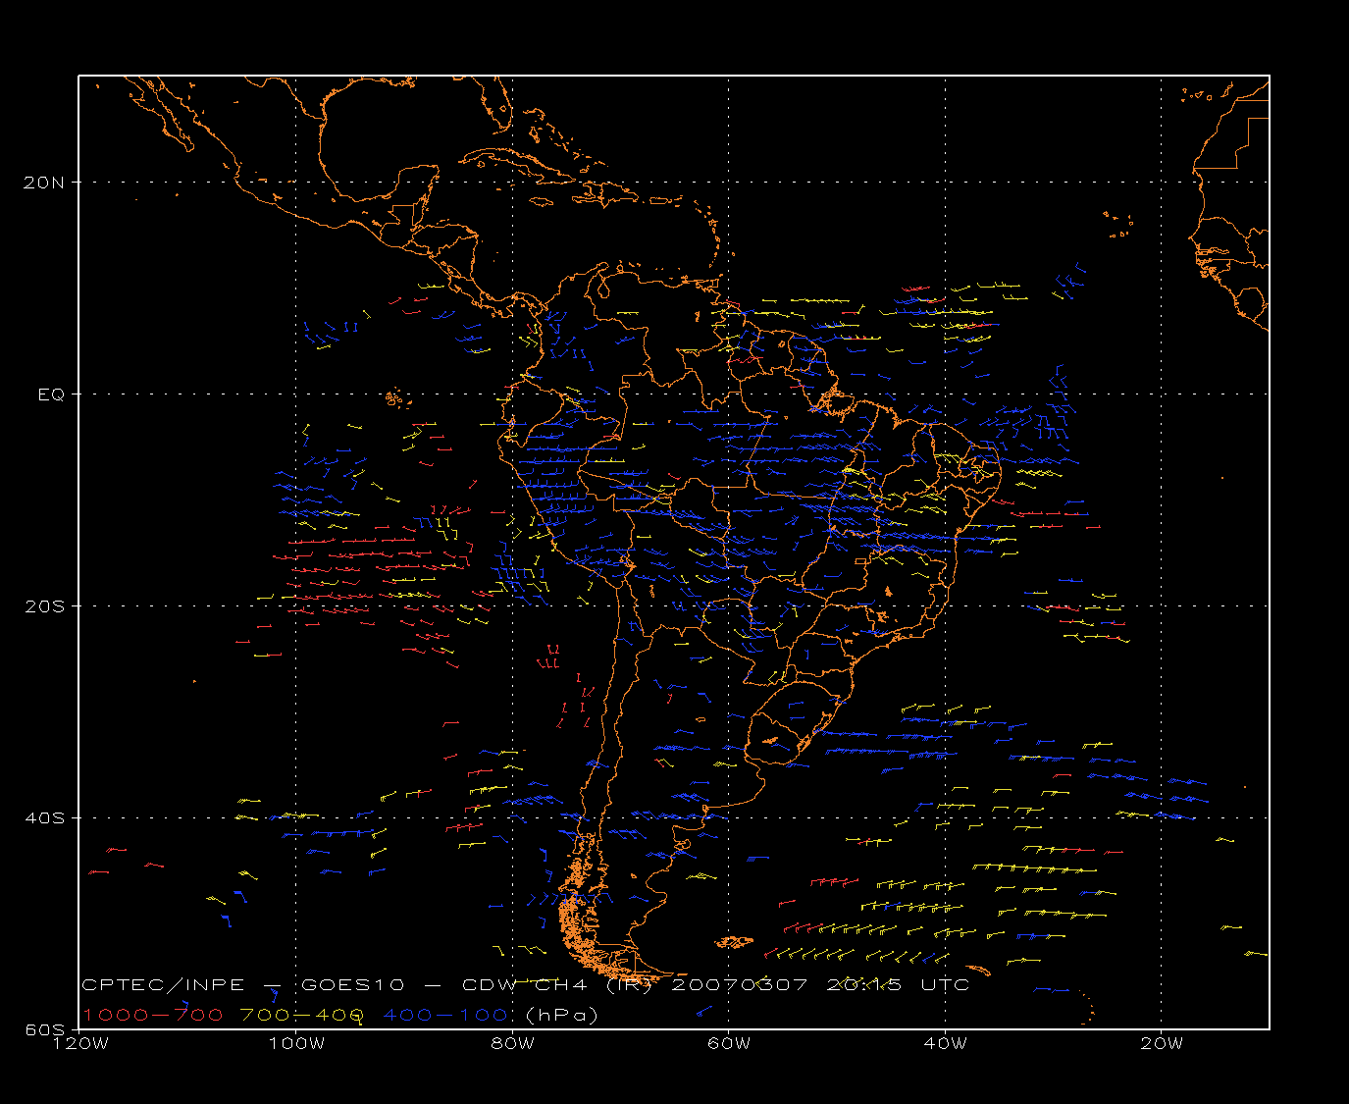The height and width of the screenshot is (1104, 1349).
Task: Click the 60W longitude label
Action: (728, 1043)
